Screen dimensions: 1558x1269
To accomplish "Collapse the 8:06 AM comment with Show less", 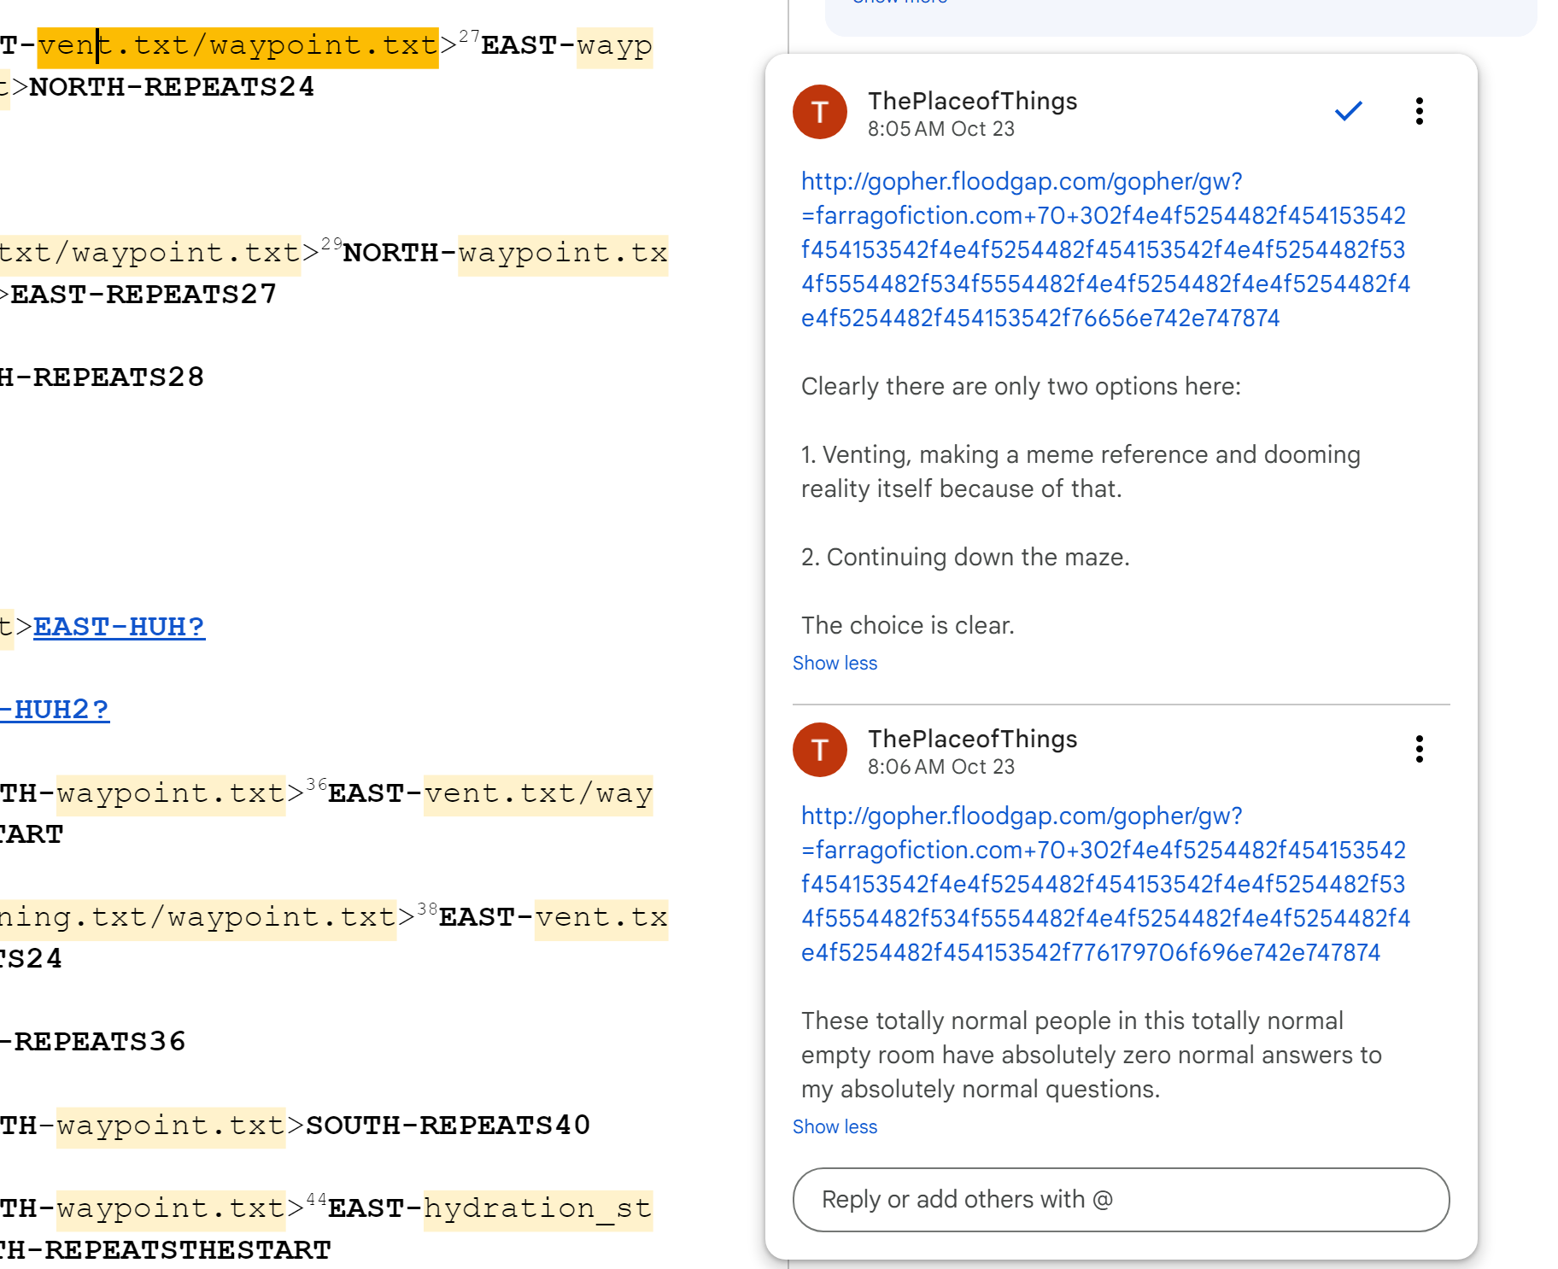I will (x=835, y=1127).
